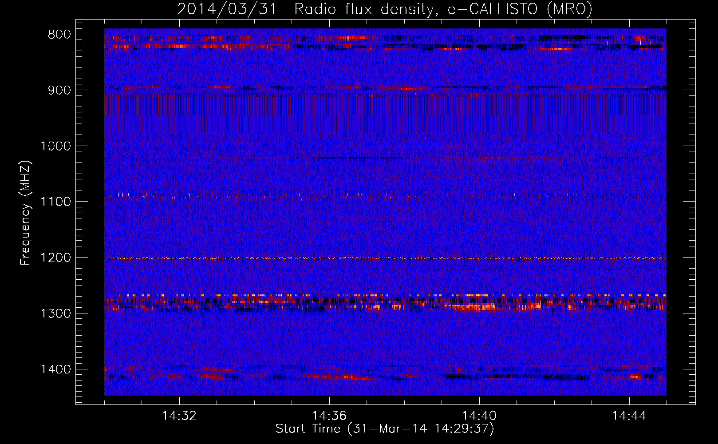Click the 'Frequency (MHZ)' axis label

[x=25, y=213]
